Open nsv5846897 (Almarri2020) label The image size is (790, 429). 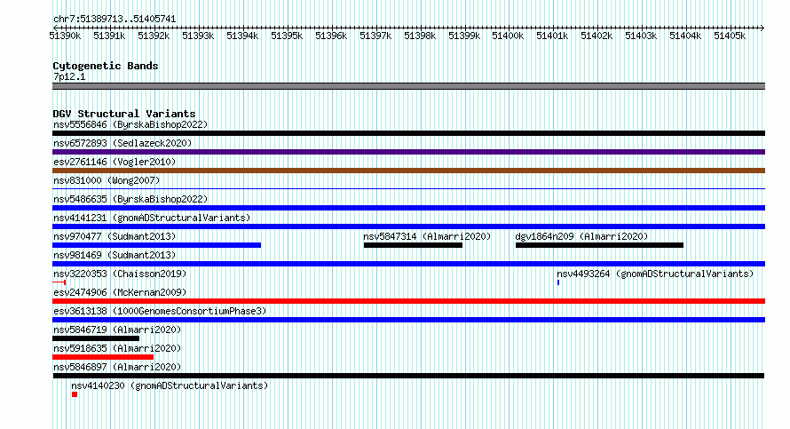coord(117,367)
